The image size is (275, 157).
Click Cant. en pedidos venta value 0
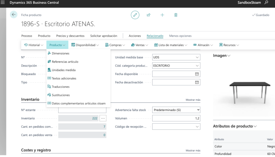[x=104, y=135]
